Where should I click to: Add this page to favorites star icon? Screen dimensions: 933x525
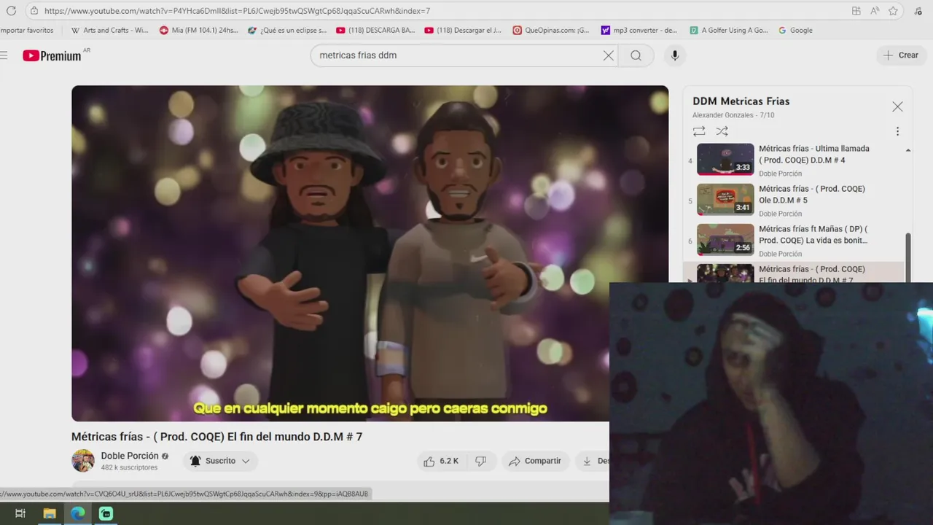click(x=893, y=11)
